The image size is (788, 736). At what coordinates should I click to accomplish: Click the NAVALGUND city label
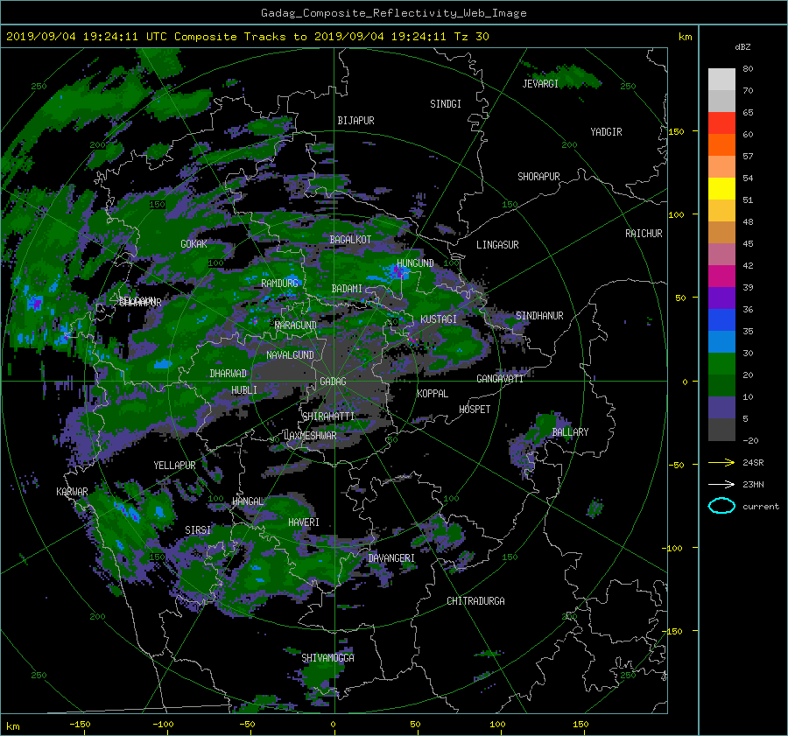[290, 355]
